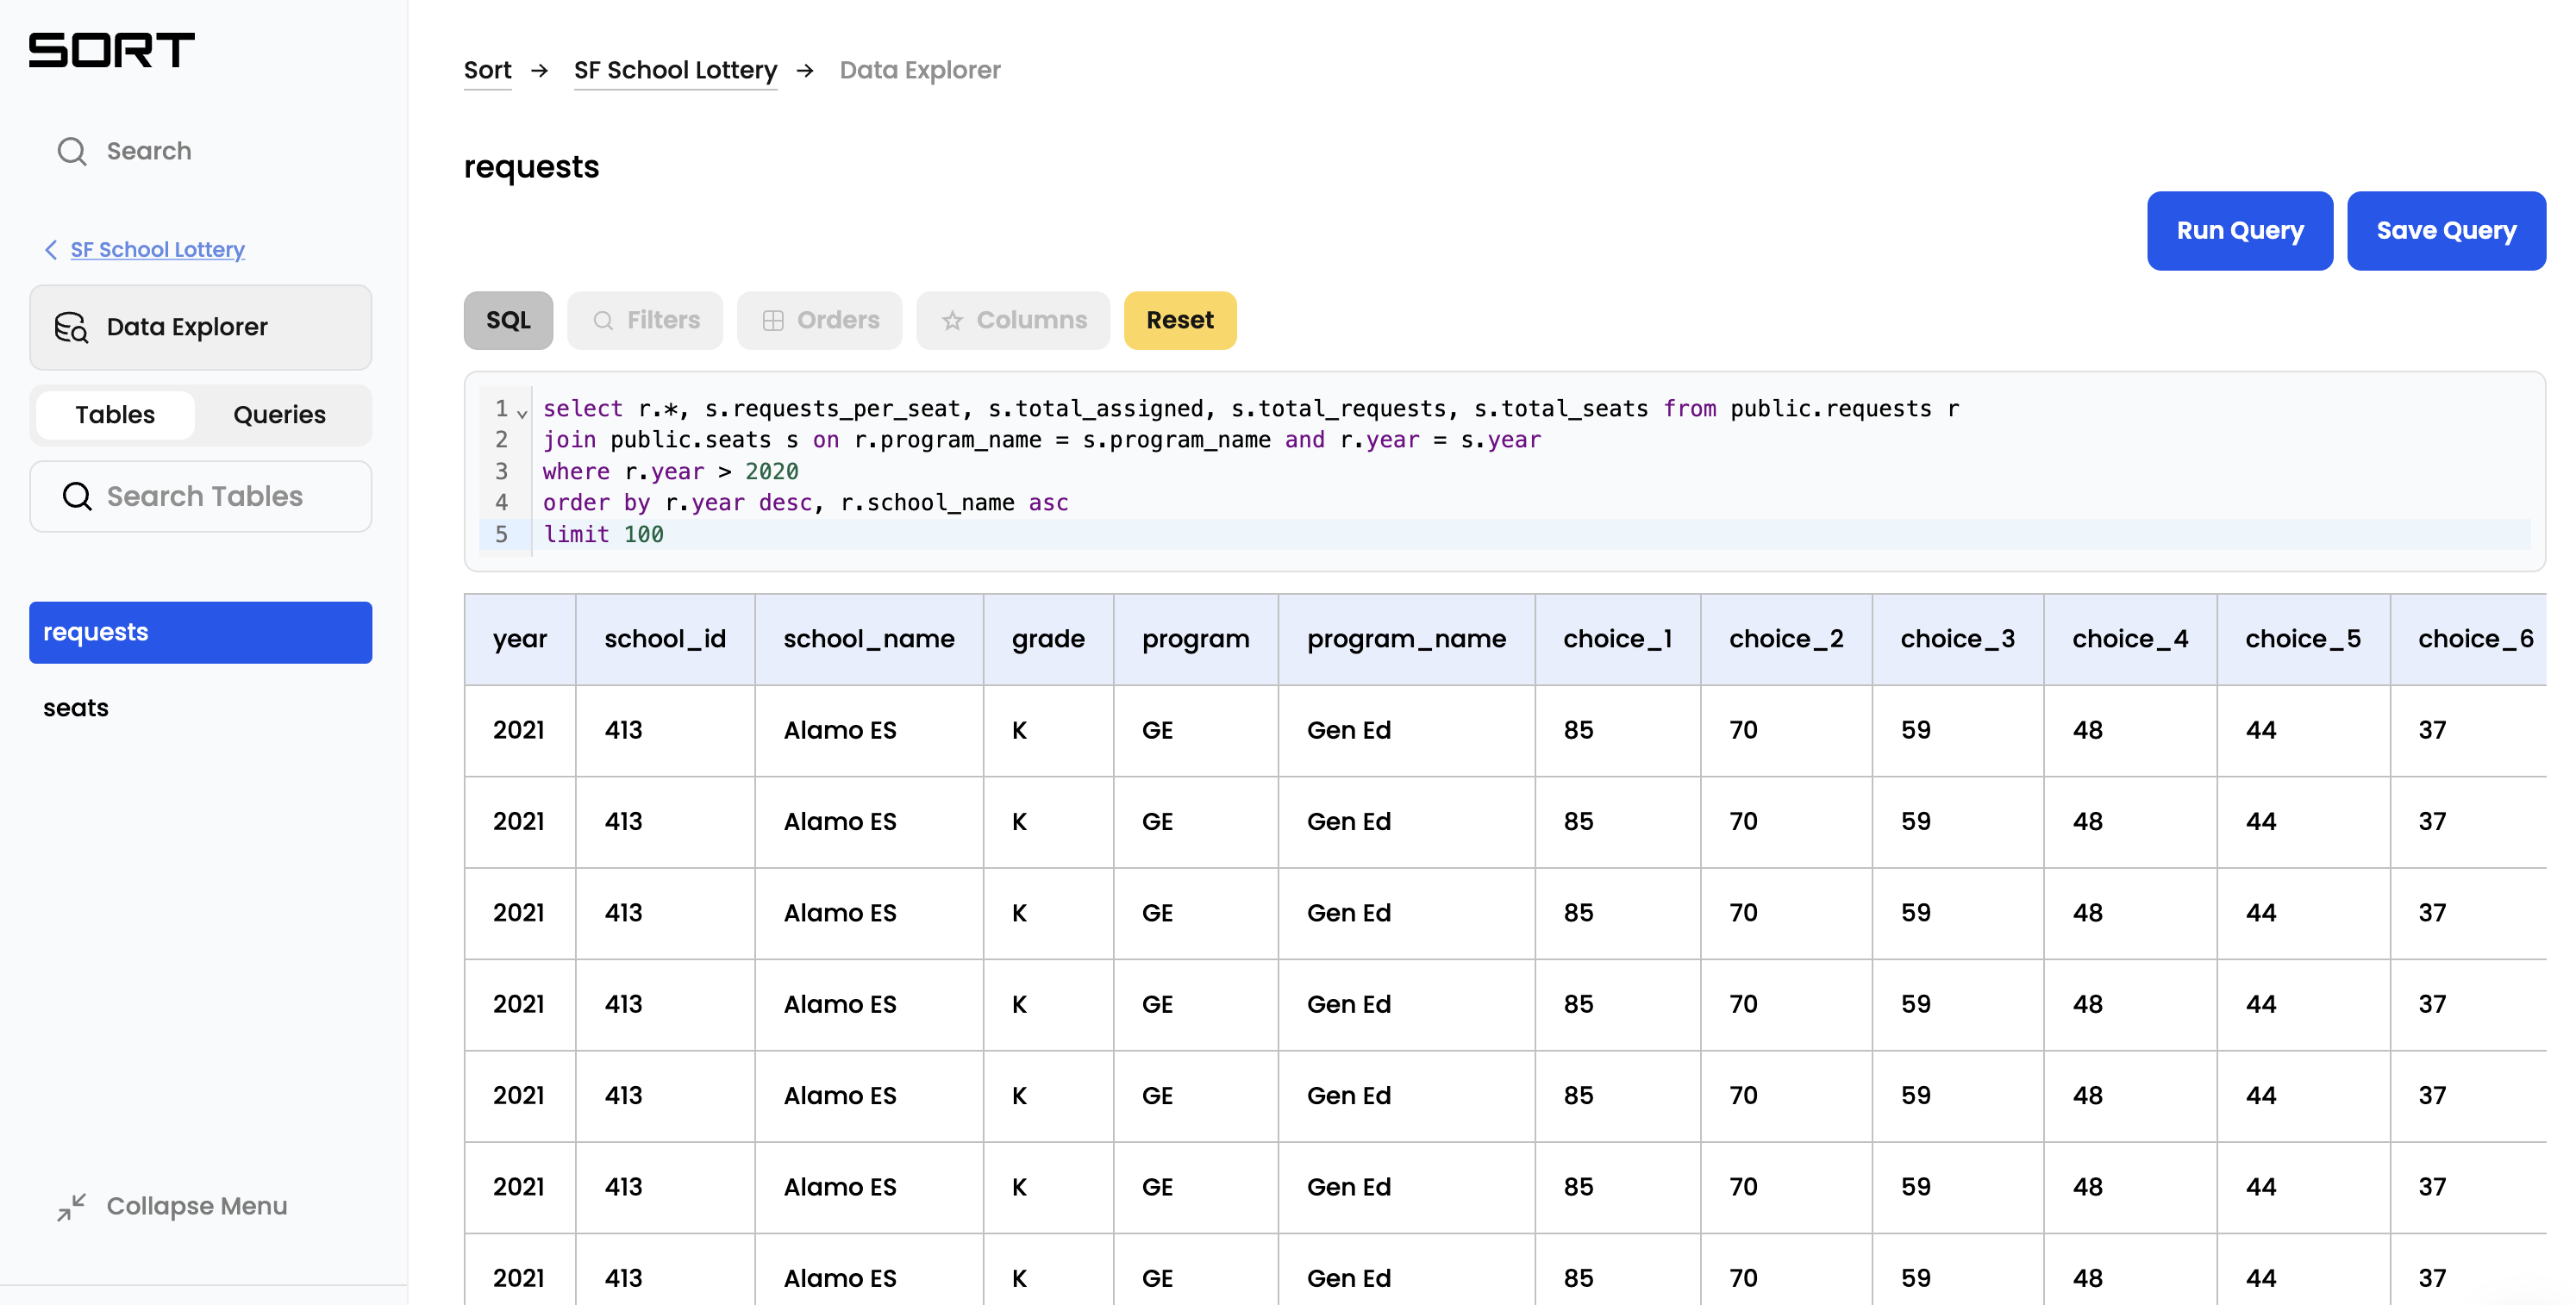Image resolution: width=2576 pixels, height=1305 pixels.
Task: Click line 1 of the SQL editor
Action: pos(1250,409)
